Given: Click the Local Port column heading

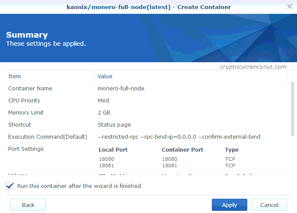Looking at the screenshot, I should point(113,150).
